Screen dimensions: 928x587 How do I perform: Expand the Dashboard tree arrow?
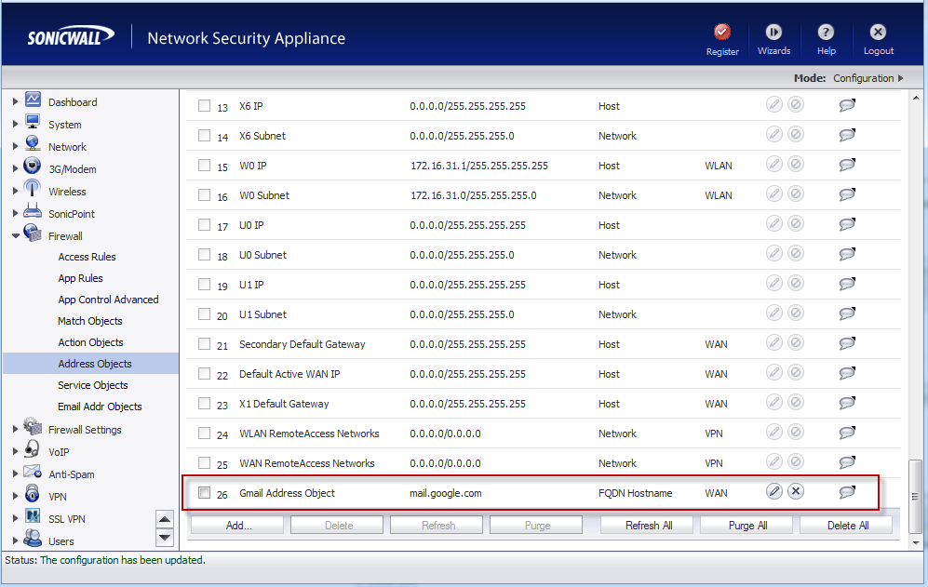click(x=16, y=101)
